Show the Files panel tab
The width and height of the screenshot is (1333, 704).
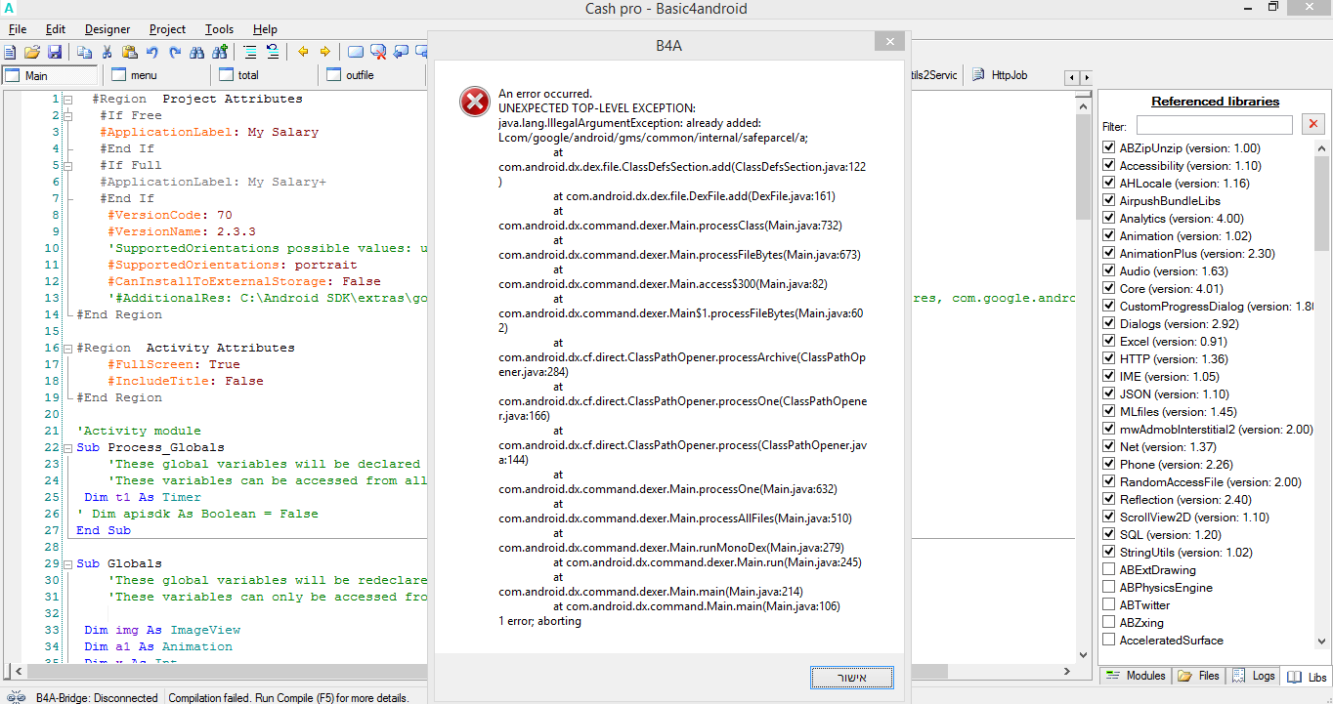click(x=1199, y=676)
